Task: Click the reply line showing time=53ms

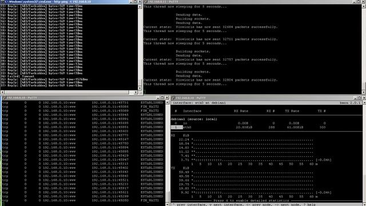Action: tap(42, 85)
